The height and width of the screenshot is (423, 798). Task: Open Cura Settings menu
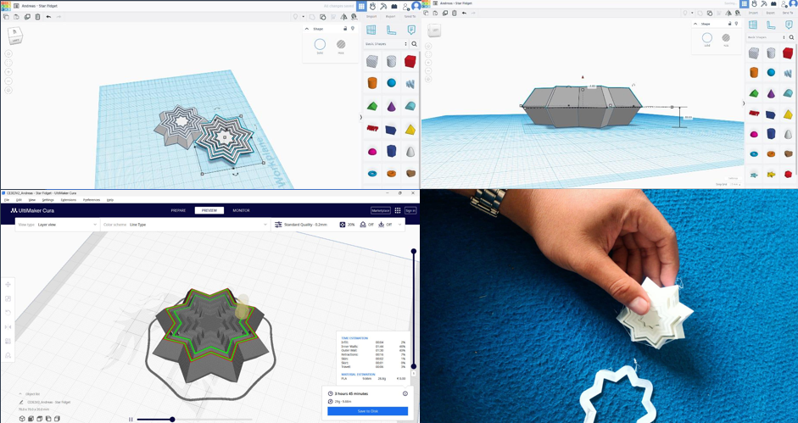47,200
